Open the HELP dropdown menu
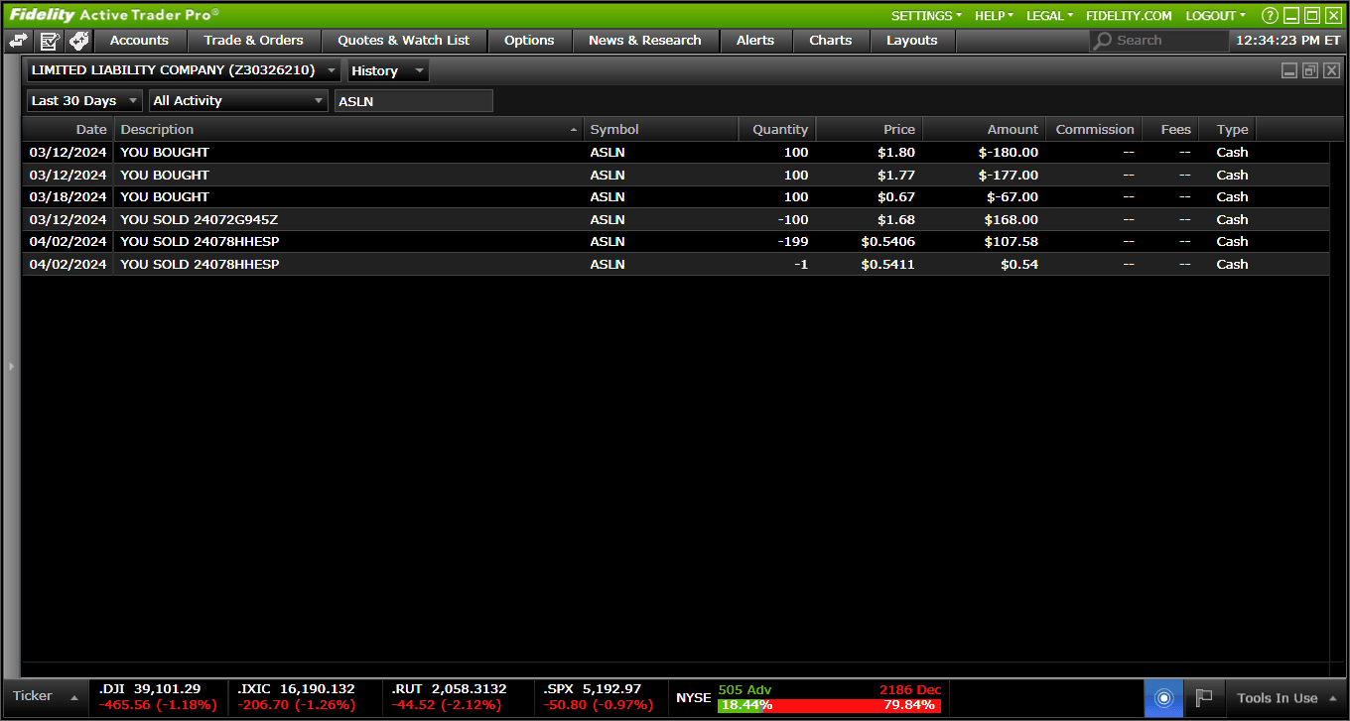 click(994, 16)
